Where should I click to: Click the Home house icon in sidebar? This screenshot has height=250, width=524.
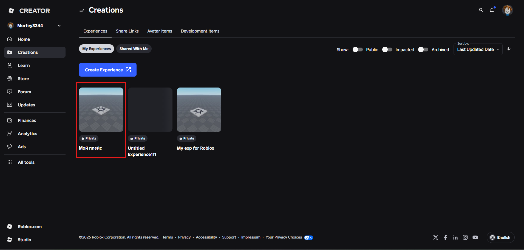pyautogui.click(x=10, y=39)
